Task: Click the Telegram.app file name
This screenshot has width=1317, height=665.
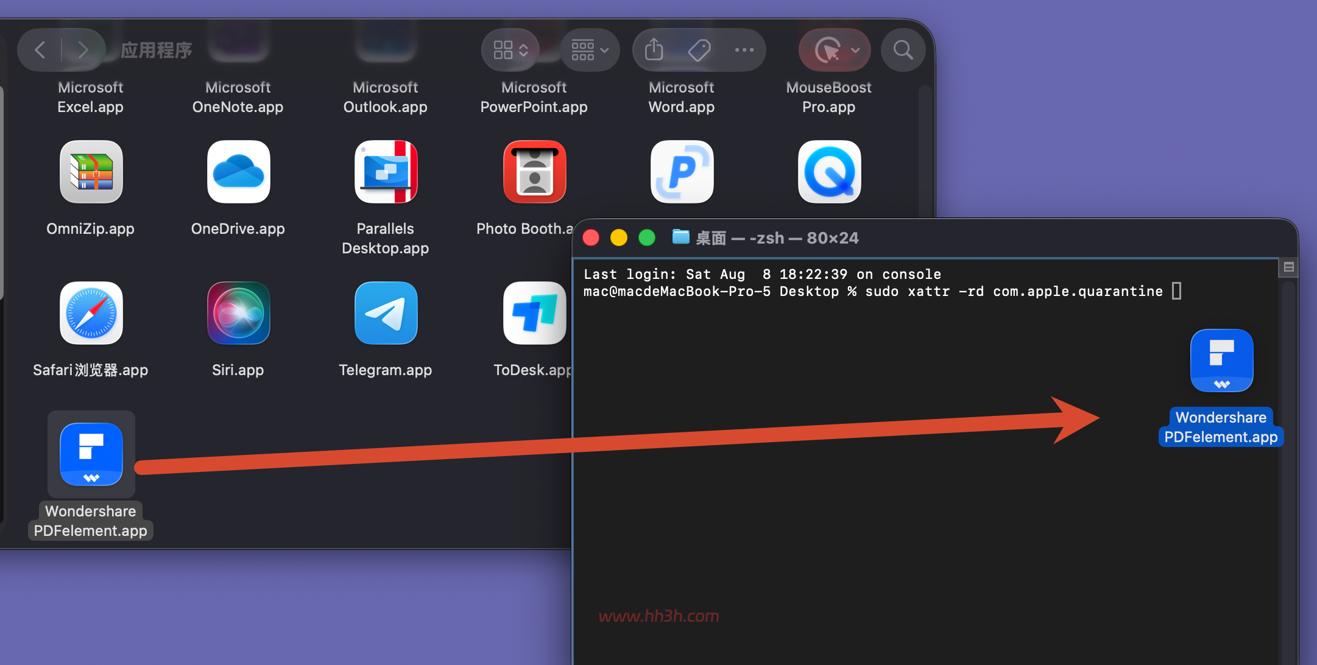Action: click(x=386, y=370)
